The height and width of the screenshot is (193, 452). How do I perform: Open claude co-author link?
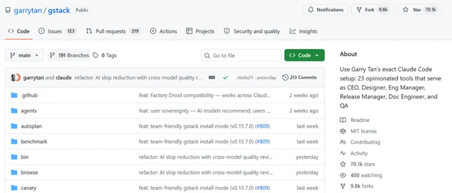63,77
